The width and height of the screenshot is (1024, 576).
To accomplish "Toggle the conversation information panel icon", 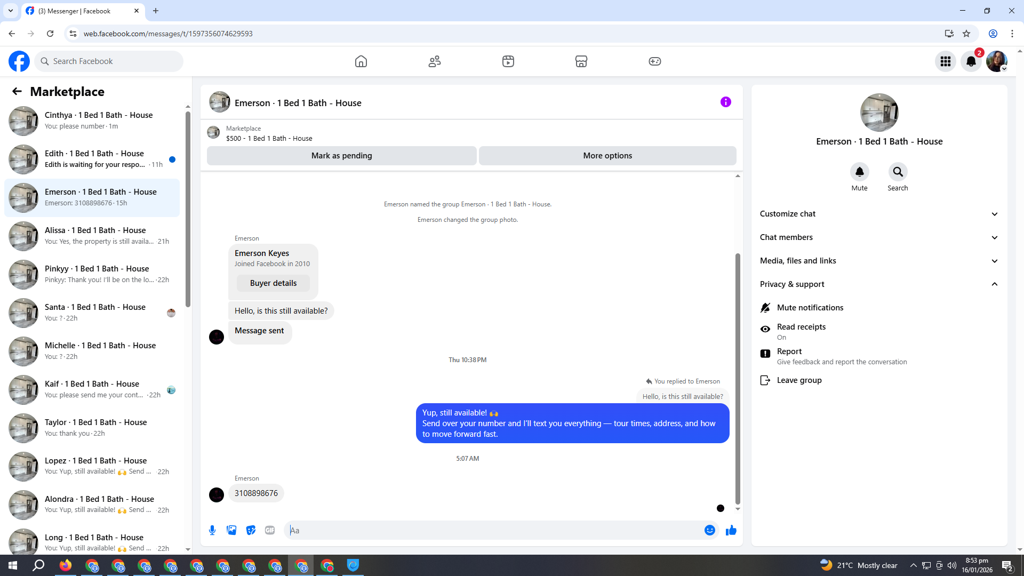I will (725, 102).
